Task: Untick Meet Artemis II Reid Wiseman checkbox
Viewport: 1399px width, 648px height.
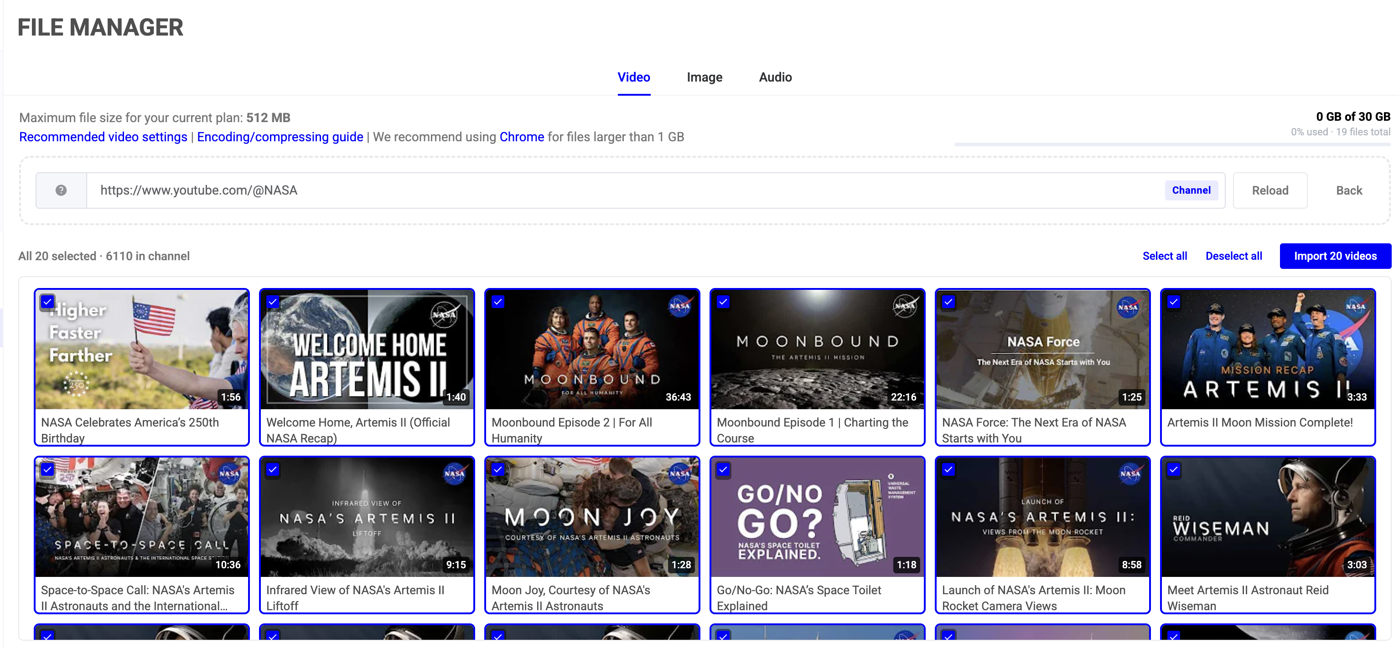Action: [x=1174, y=469]
